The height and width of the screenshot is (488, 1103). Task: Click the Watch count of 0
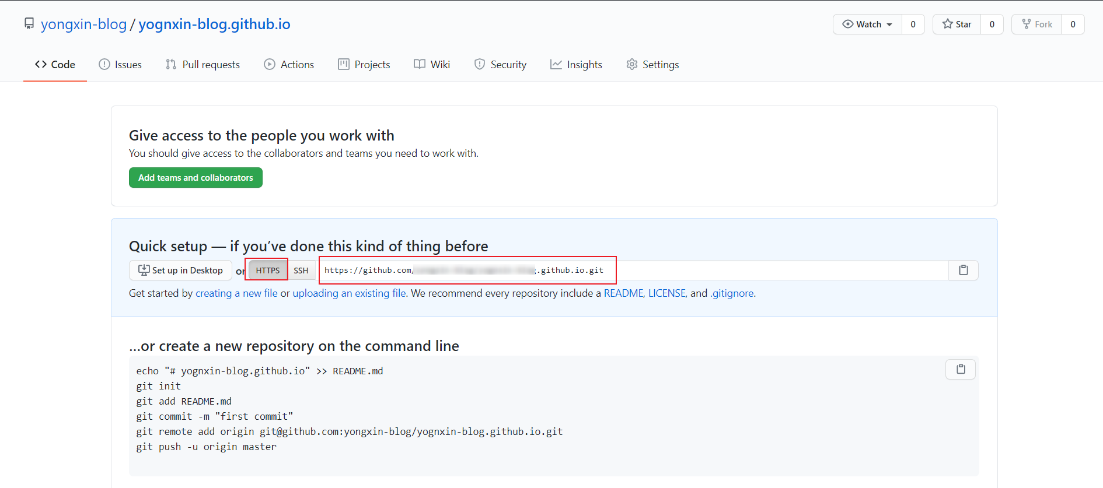[x=913, y=24]
